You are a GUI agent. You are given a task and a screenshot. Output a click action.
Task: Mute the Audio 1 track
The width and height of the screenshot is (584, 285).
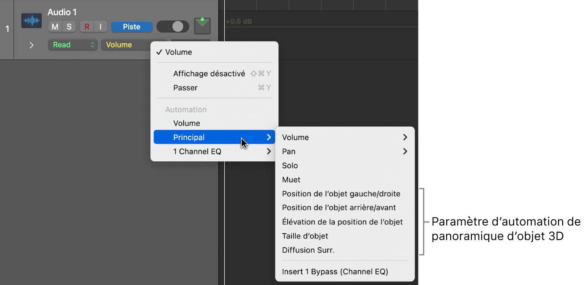click(55, 27)
